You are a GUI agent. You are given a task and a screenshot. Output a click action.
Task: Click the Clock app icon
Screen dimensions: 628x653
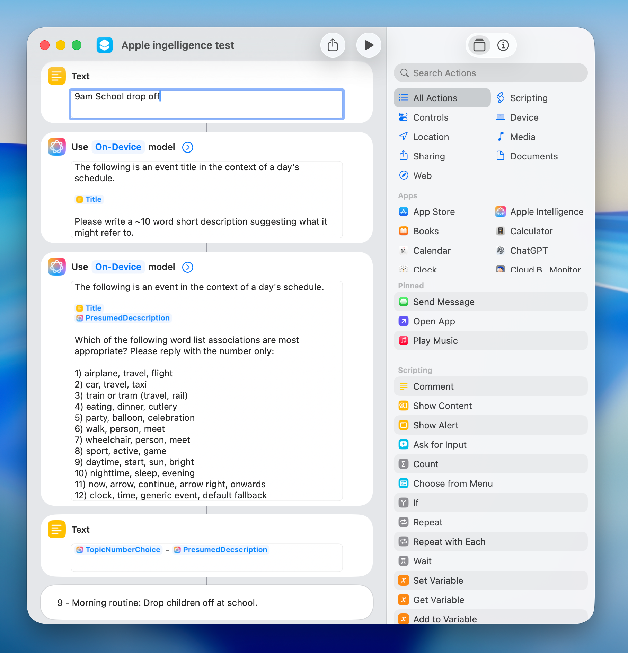[x=403, y=269]
